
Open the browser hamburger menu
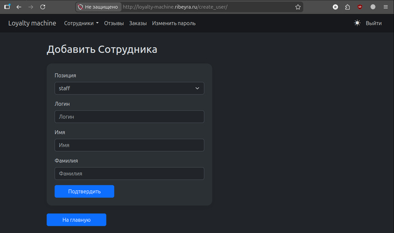click(384, 7)
